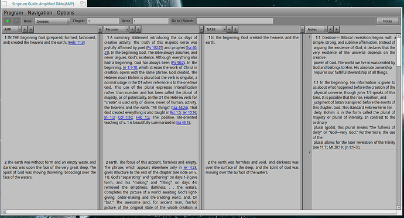Viewport: 404px width, 218px height.
Task: Follow the Jer 4:23 link
Action: click(190, 168)
